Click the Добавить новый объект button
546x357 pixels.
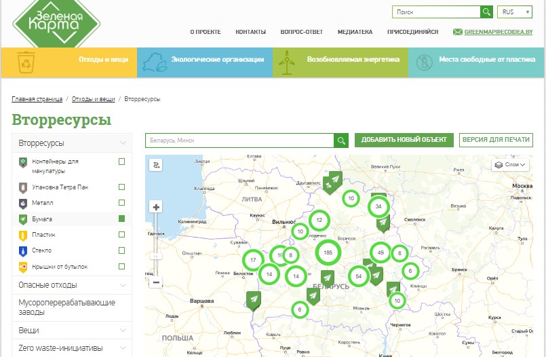(x=404, y=140)
